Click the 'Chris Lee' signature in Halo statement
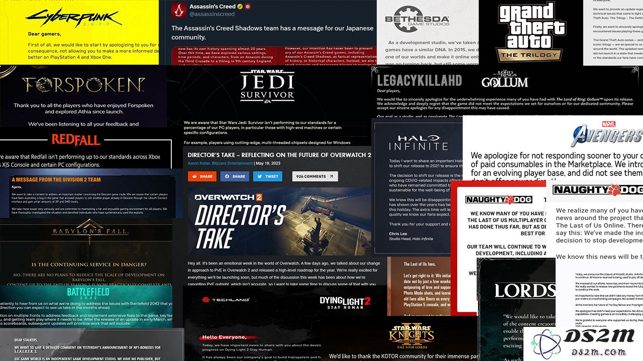Viewport: 643px width, 361px height. point(399,234)
